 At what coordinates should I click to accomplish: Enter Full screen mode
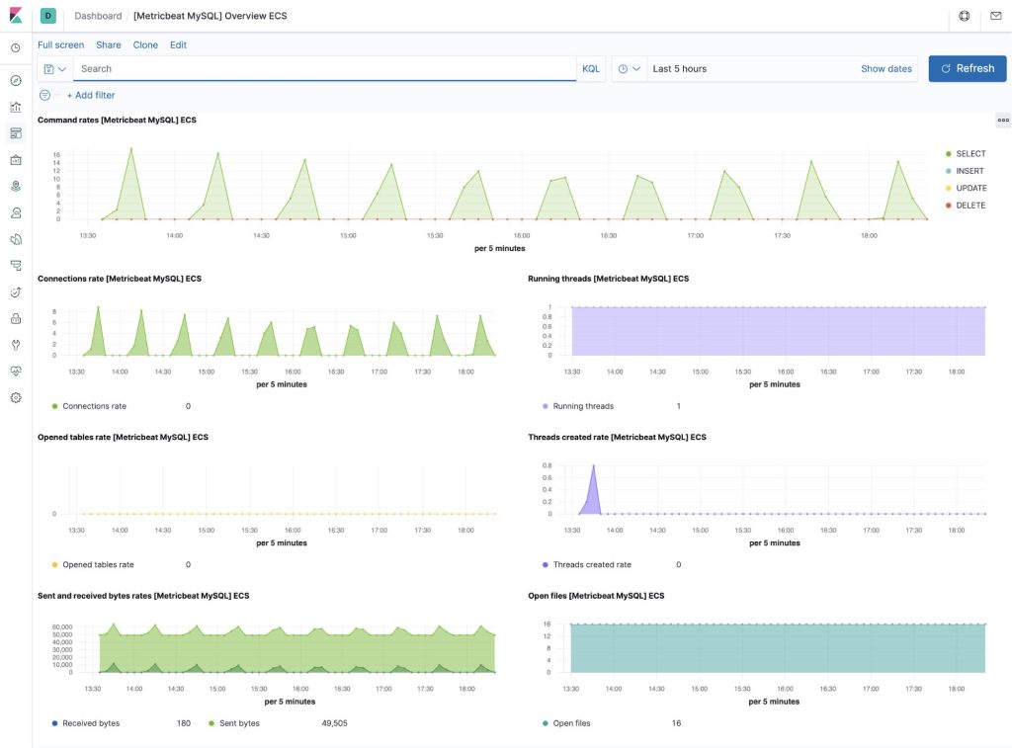click(x=60, y=45)
